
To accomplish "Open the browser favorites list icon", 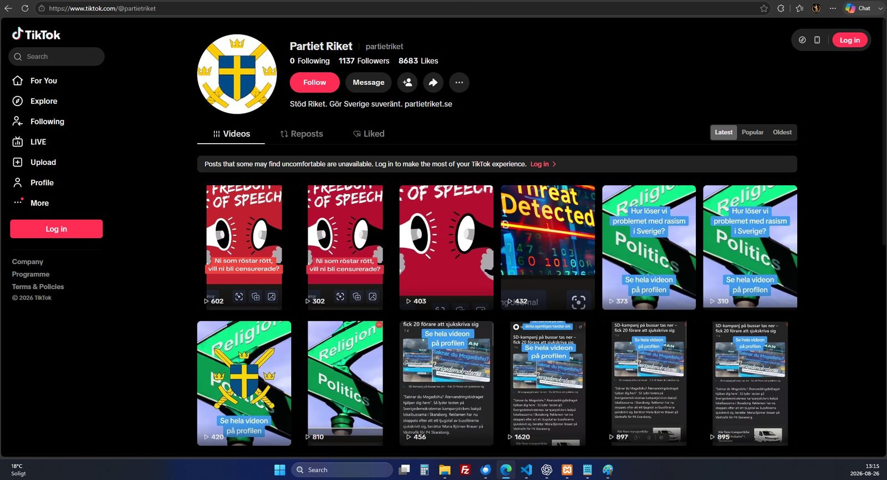I will click(799, 8).
